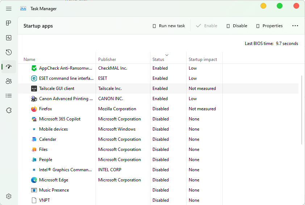Click the People app icon

click(34, 160)
